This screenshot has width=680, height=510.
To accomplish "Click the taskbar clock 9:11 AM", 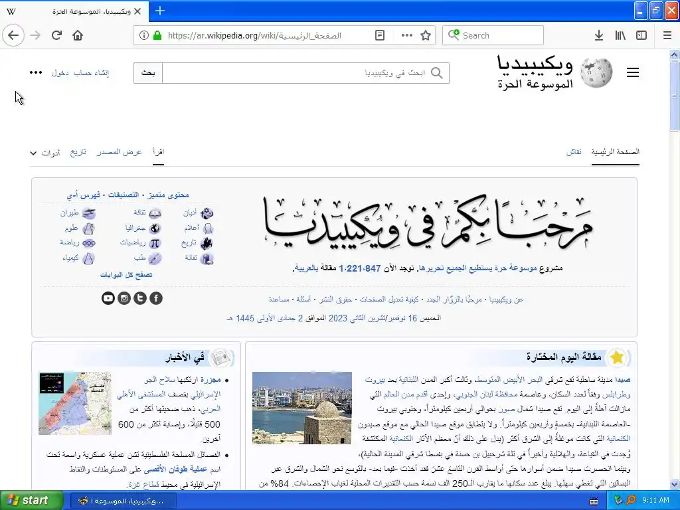I will pos(655,501).
